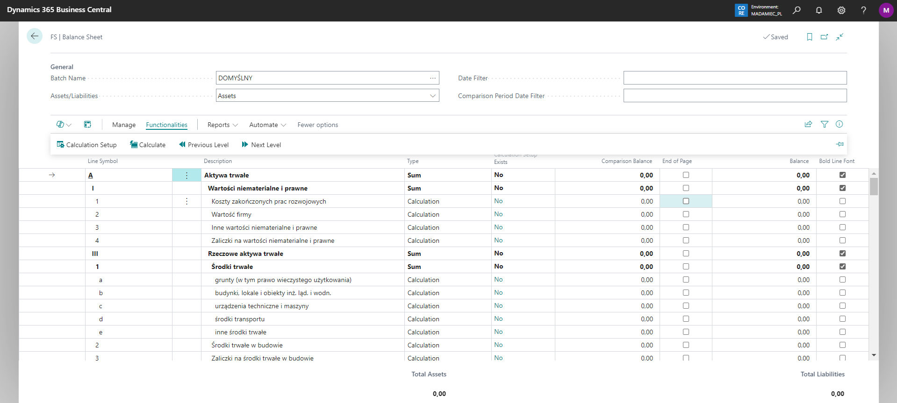The width and height of the screenshot is (897, 403).
Task: Toggle End of Page for Wartość firmy
Action: (x=686, y=214)
